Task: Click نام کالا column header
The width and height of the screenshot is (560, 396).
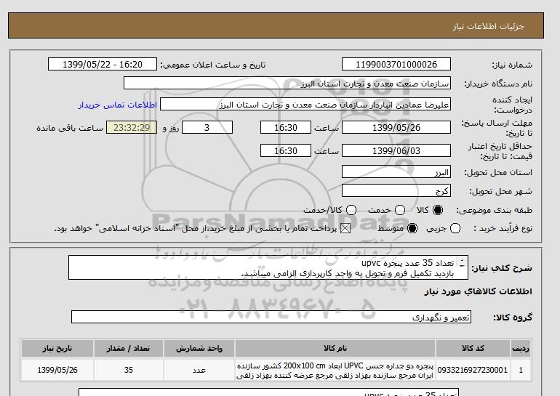Action: coord(335,348)
